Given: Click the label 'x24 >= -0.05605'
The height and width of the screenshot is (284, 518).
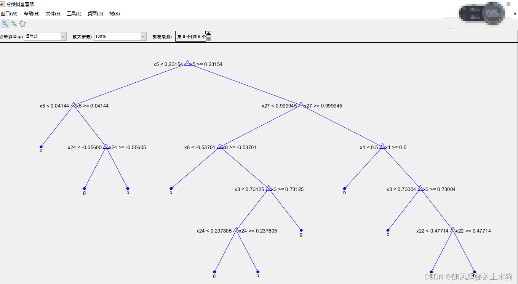Looking at the screenshot, I should tap(128, 148).
